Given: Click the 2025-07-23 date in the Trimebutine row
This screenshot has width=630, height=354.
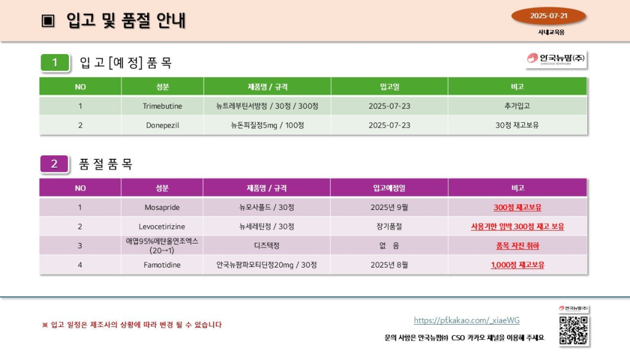Looking at the screenshot, I should click(x=389, y=106).
